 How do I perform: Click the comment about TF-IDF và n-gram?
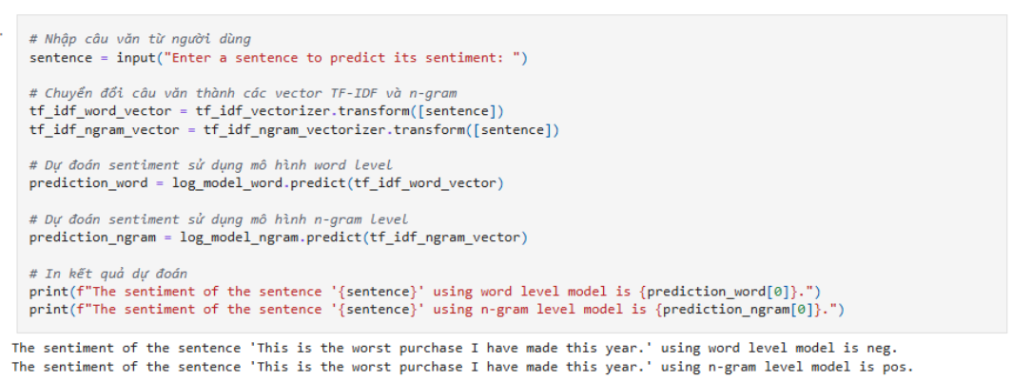pyautogui.click(x=243, y=93)
